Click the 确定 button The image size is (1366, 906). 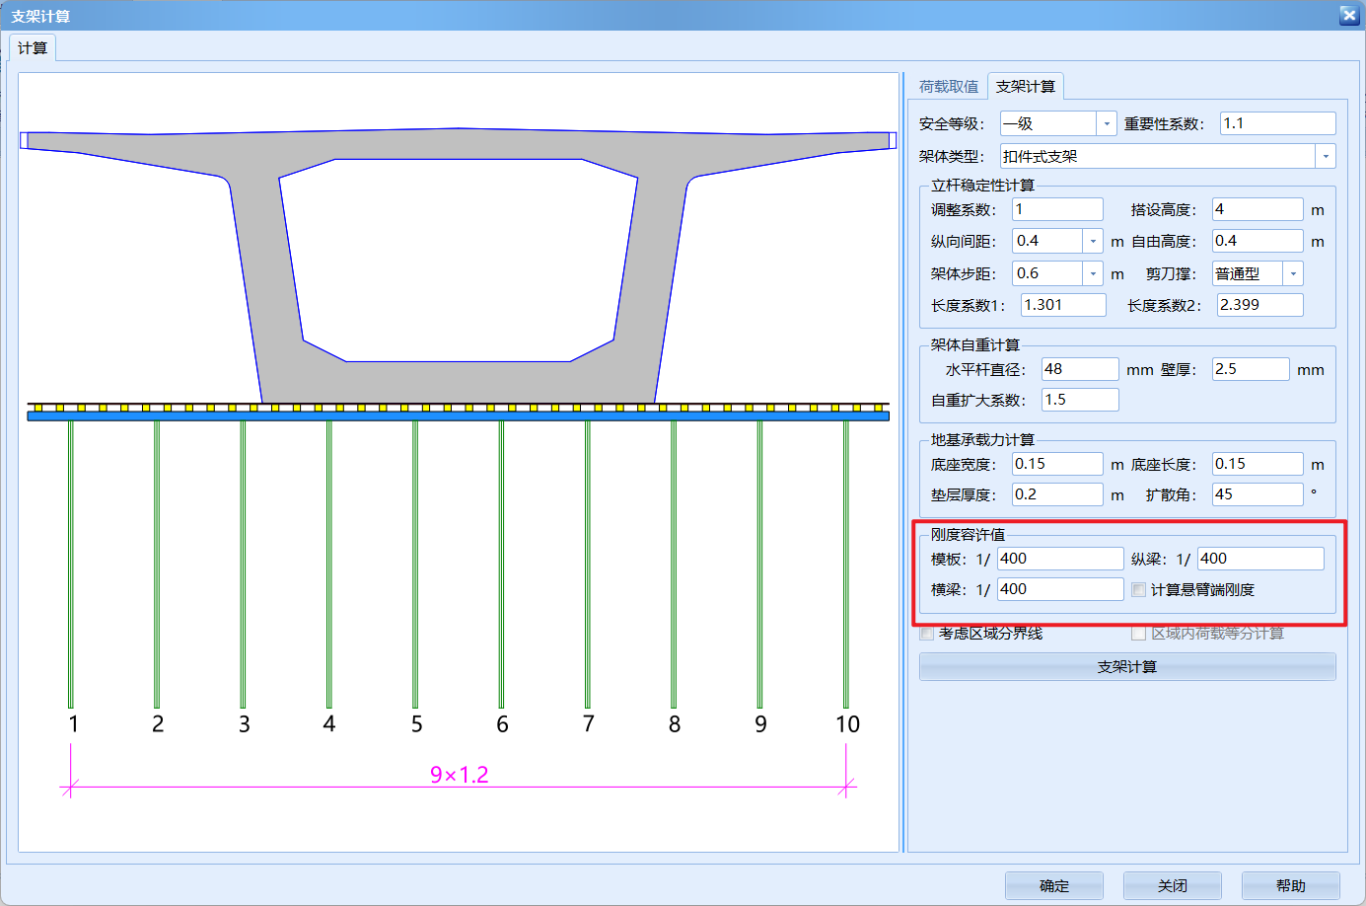[x=1053, y=885]
